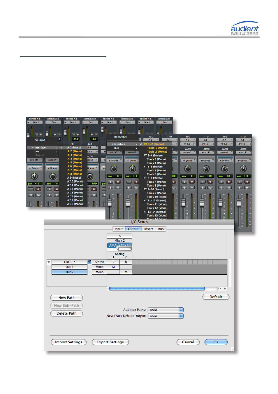Screen dimensions: 278x394
Task: Arm record on the A 7 channel strip
Action: pyautogui.click(x=229, y=182)
